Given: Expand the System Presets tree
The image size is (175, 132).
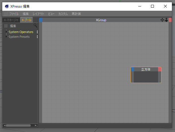Looking at the screenshot, I should 6,37.
